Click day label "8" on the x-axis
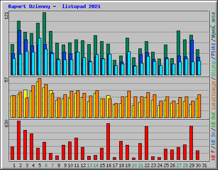Viewport: 218px width, 170px height. [59, 165]
